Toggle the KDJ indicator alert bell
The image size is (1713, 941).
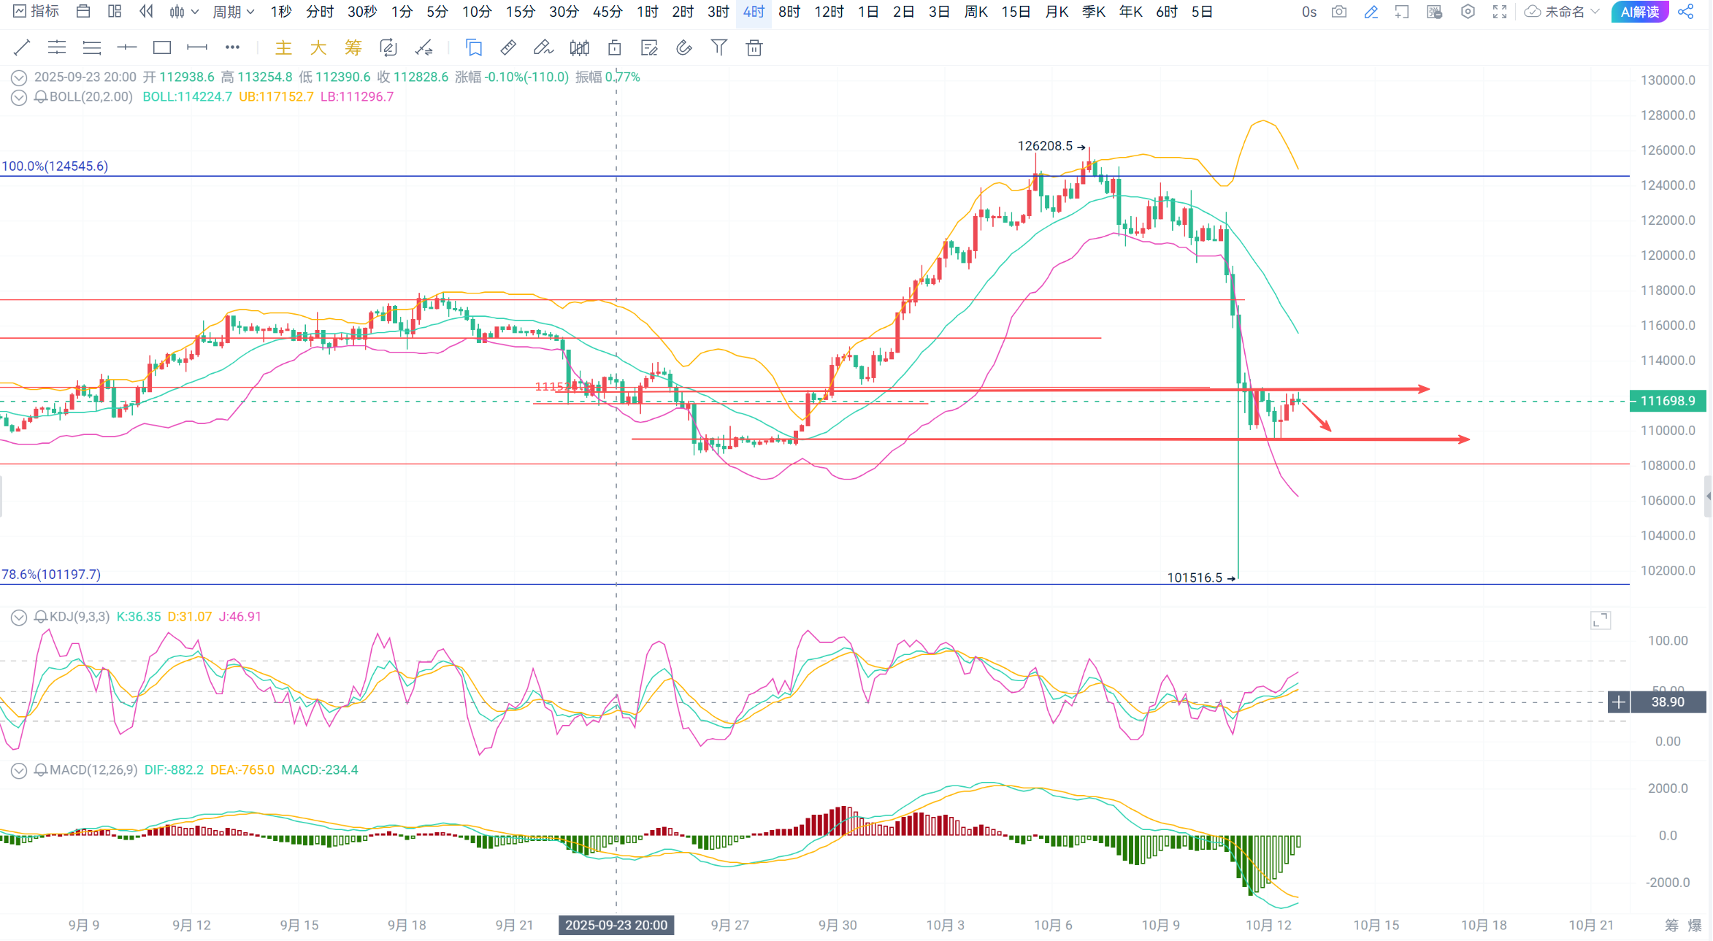click(41, 617)
